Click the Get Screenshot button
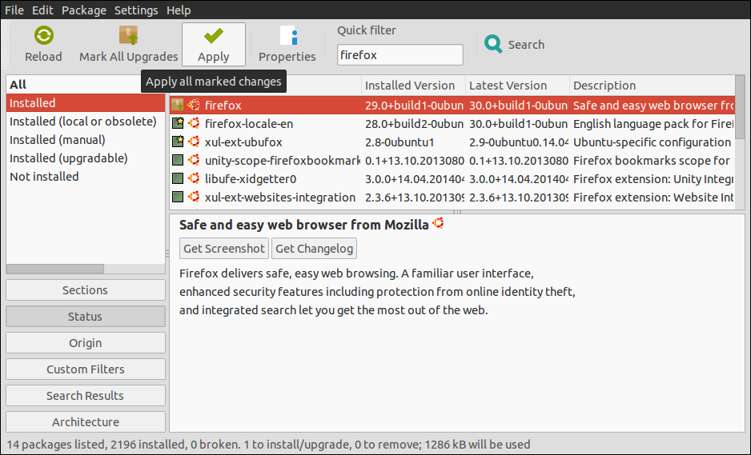The image size is (751, 455). 223,249
